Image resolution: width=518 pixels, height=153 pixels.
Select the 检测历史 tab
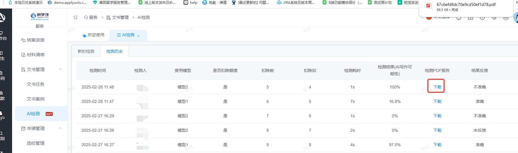[x=115, y=51]
